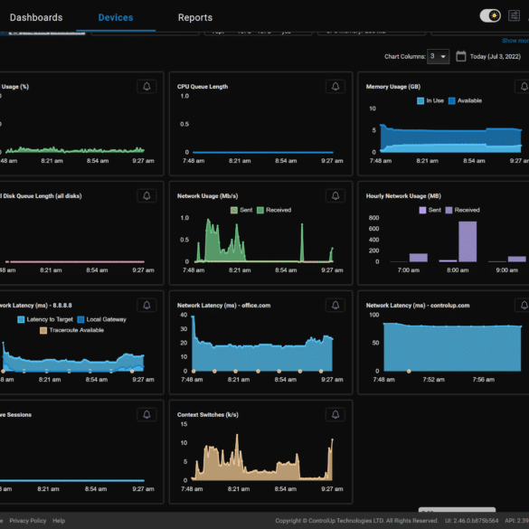Viewport: 529px width, 529px height.
Task: Click the Hourly Network Usage (MB) title
Action: 403,196
